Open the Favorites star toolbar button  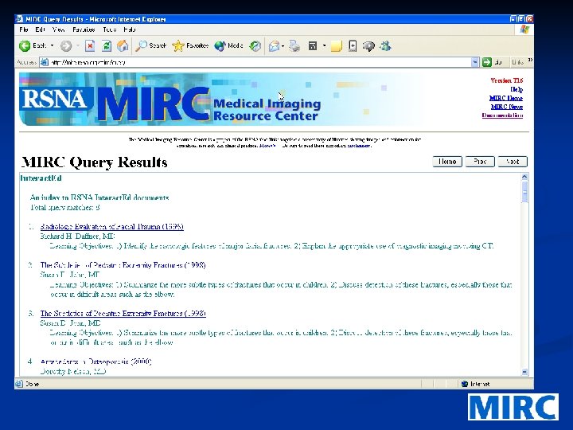click(x=190, y=45)
